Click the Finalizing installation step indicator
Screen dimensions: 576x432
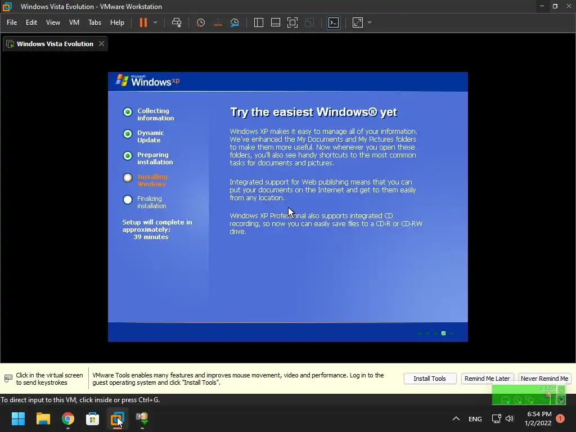(128, 200)
